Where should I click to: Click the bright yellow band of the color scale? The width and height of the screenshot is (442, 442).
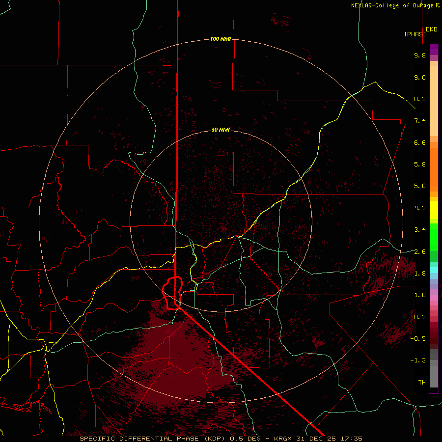(434, 210)
